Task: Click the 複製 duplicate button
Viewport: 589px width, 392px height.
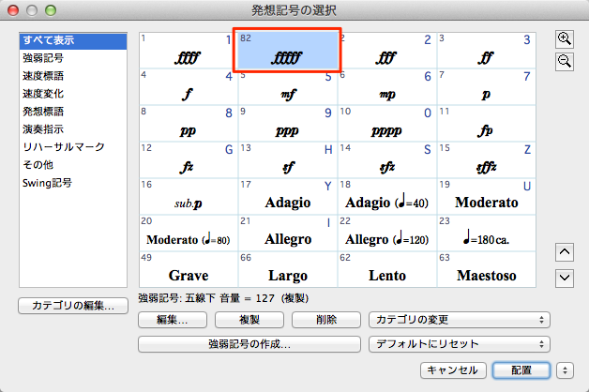Action: click(249, 320)
